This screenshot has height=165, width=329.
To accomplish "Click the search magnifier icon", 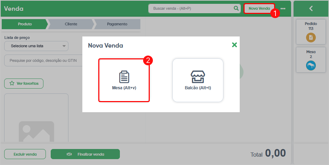I will pyautogui.click(x=236, y=8).
